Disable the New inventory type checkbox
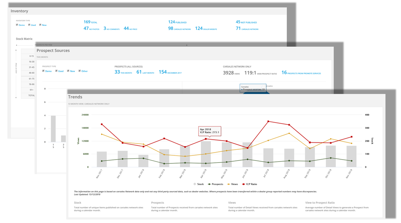 (39, 25)
